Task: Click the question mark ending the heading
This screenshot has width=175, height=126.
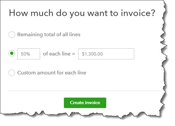Action: pyautogui.click(x=153, y=13)
